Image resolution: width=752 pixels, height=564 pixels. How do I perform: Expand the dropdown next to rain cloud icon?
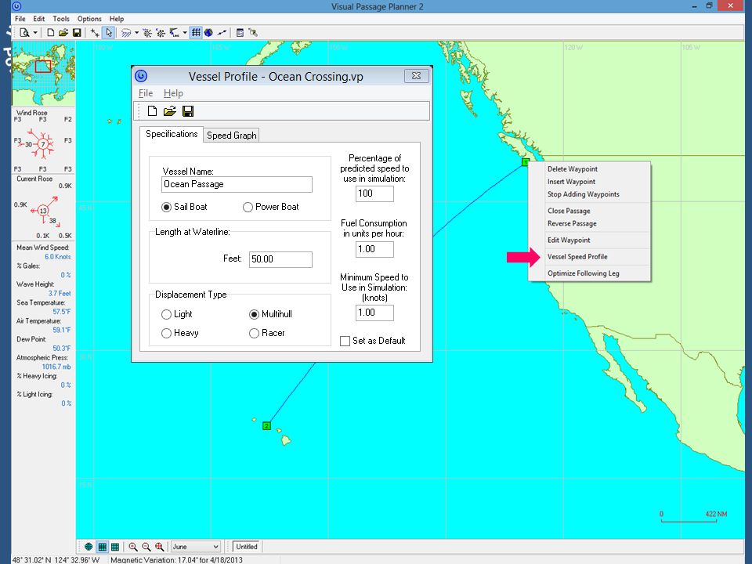tap(136, 33)
